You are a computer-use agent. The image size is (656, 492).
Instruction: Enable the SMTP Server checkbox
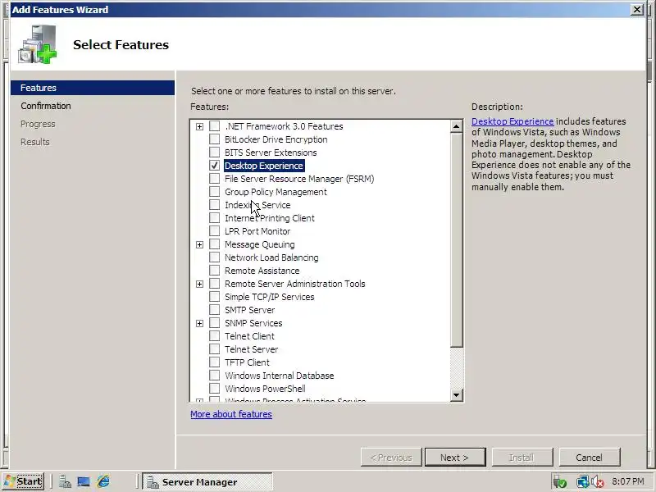tap(214, 310)
